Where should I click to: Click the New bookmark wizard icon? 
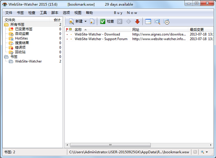[x=71, y=22]
